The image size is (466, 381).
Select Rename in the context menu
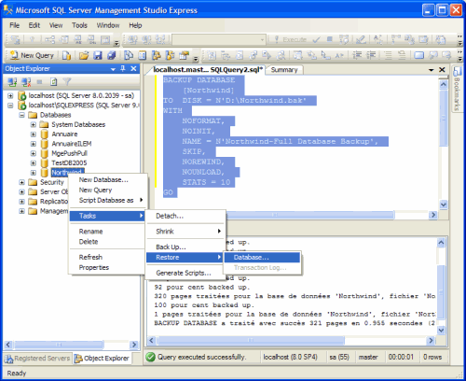point(107,232)
